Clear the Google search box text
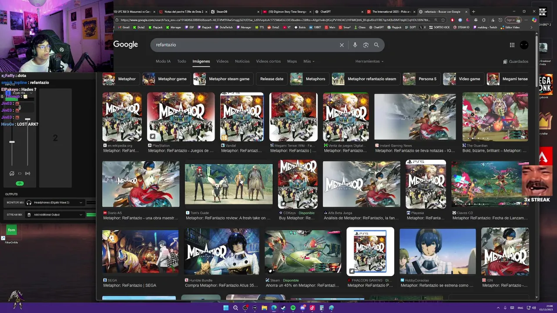 tap(342, 45)
